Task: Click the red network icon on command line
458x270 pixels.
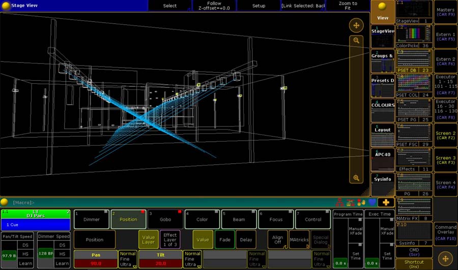Action: [339, 203]
